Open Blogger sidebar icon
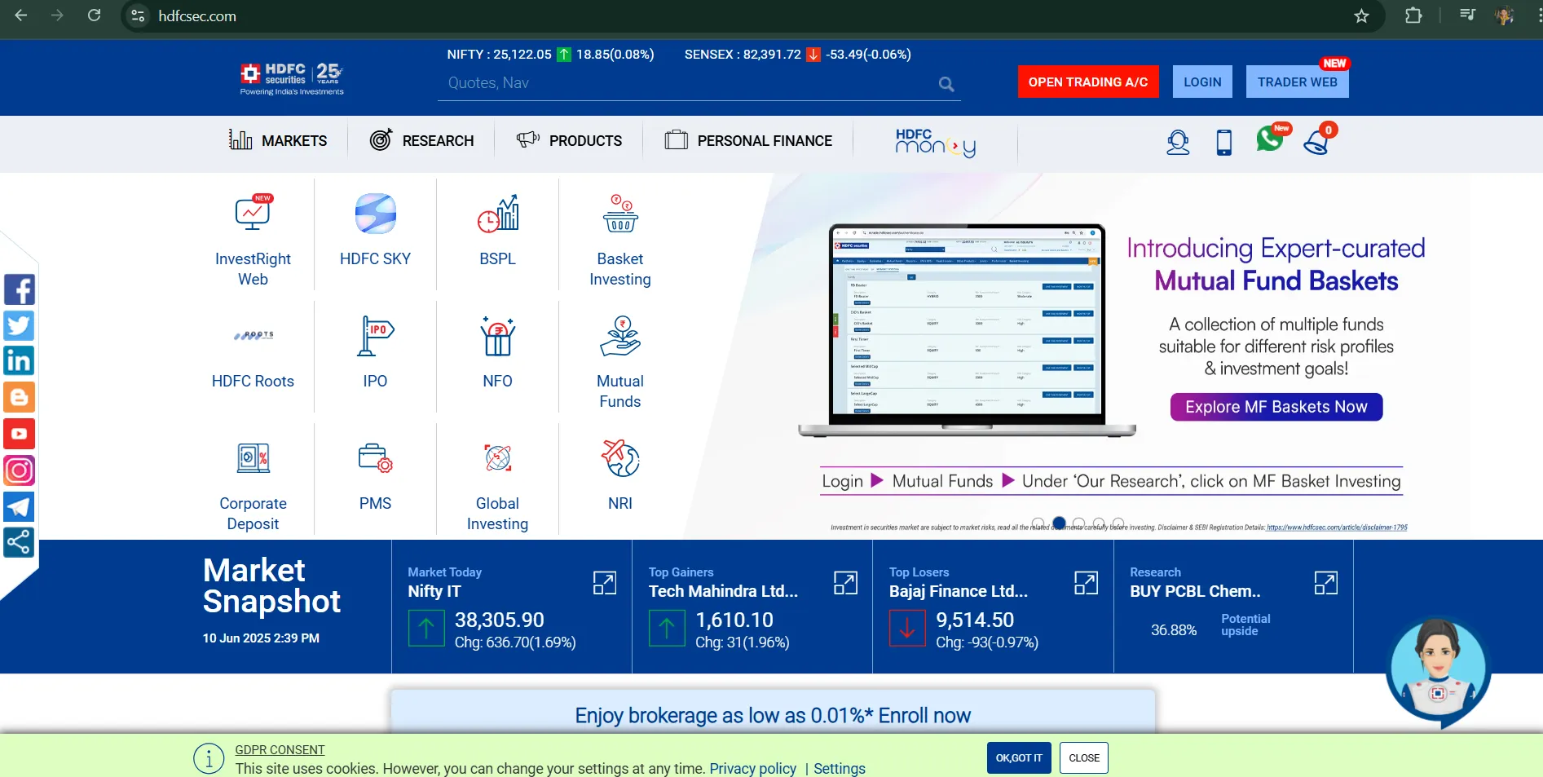Screen dimensions: 1543x777 pyautogui.click(x=19, y=398)
